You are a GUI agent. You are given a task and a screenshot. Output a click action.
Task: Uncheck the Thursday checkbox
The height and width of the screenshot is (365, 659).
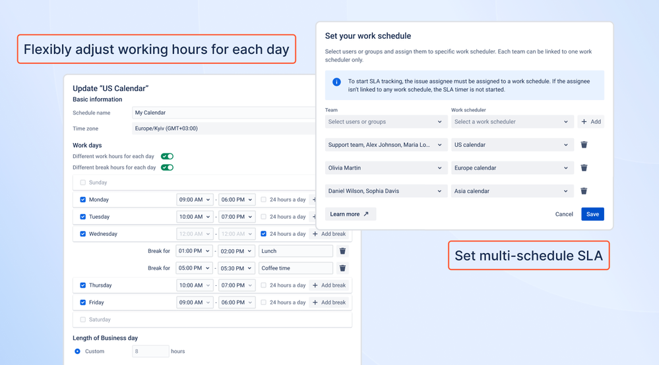click(x=83, y=285)
